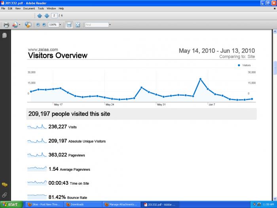Click the 00:00:43 Time on Site figure
This screenshot has width=277, height=208.
tap(69, 183)
